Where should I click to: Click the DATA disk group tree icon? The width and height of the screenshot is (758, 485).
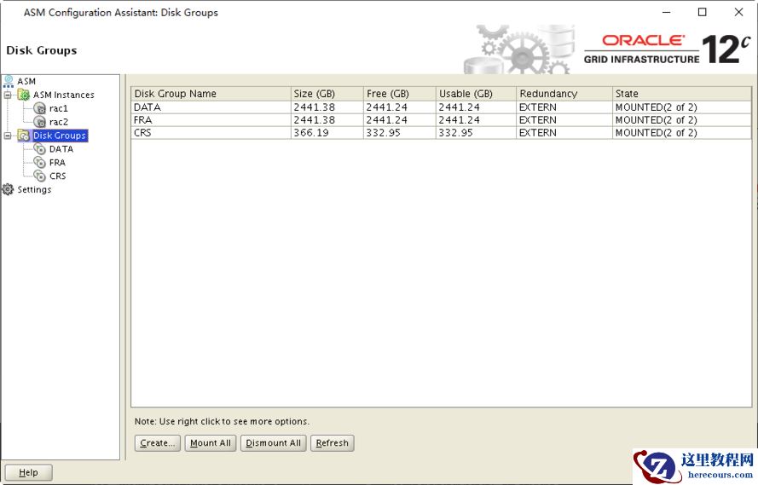39,149
